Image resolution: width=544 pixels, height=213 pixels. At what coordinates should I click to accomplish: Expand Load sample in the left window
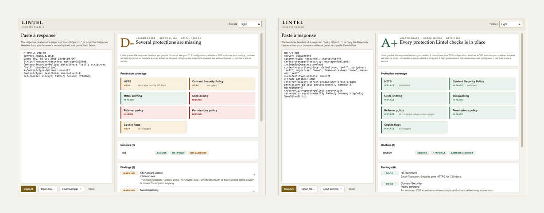point(72,189)
